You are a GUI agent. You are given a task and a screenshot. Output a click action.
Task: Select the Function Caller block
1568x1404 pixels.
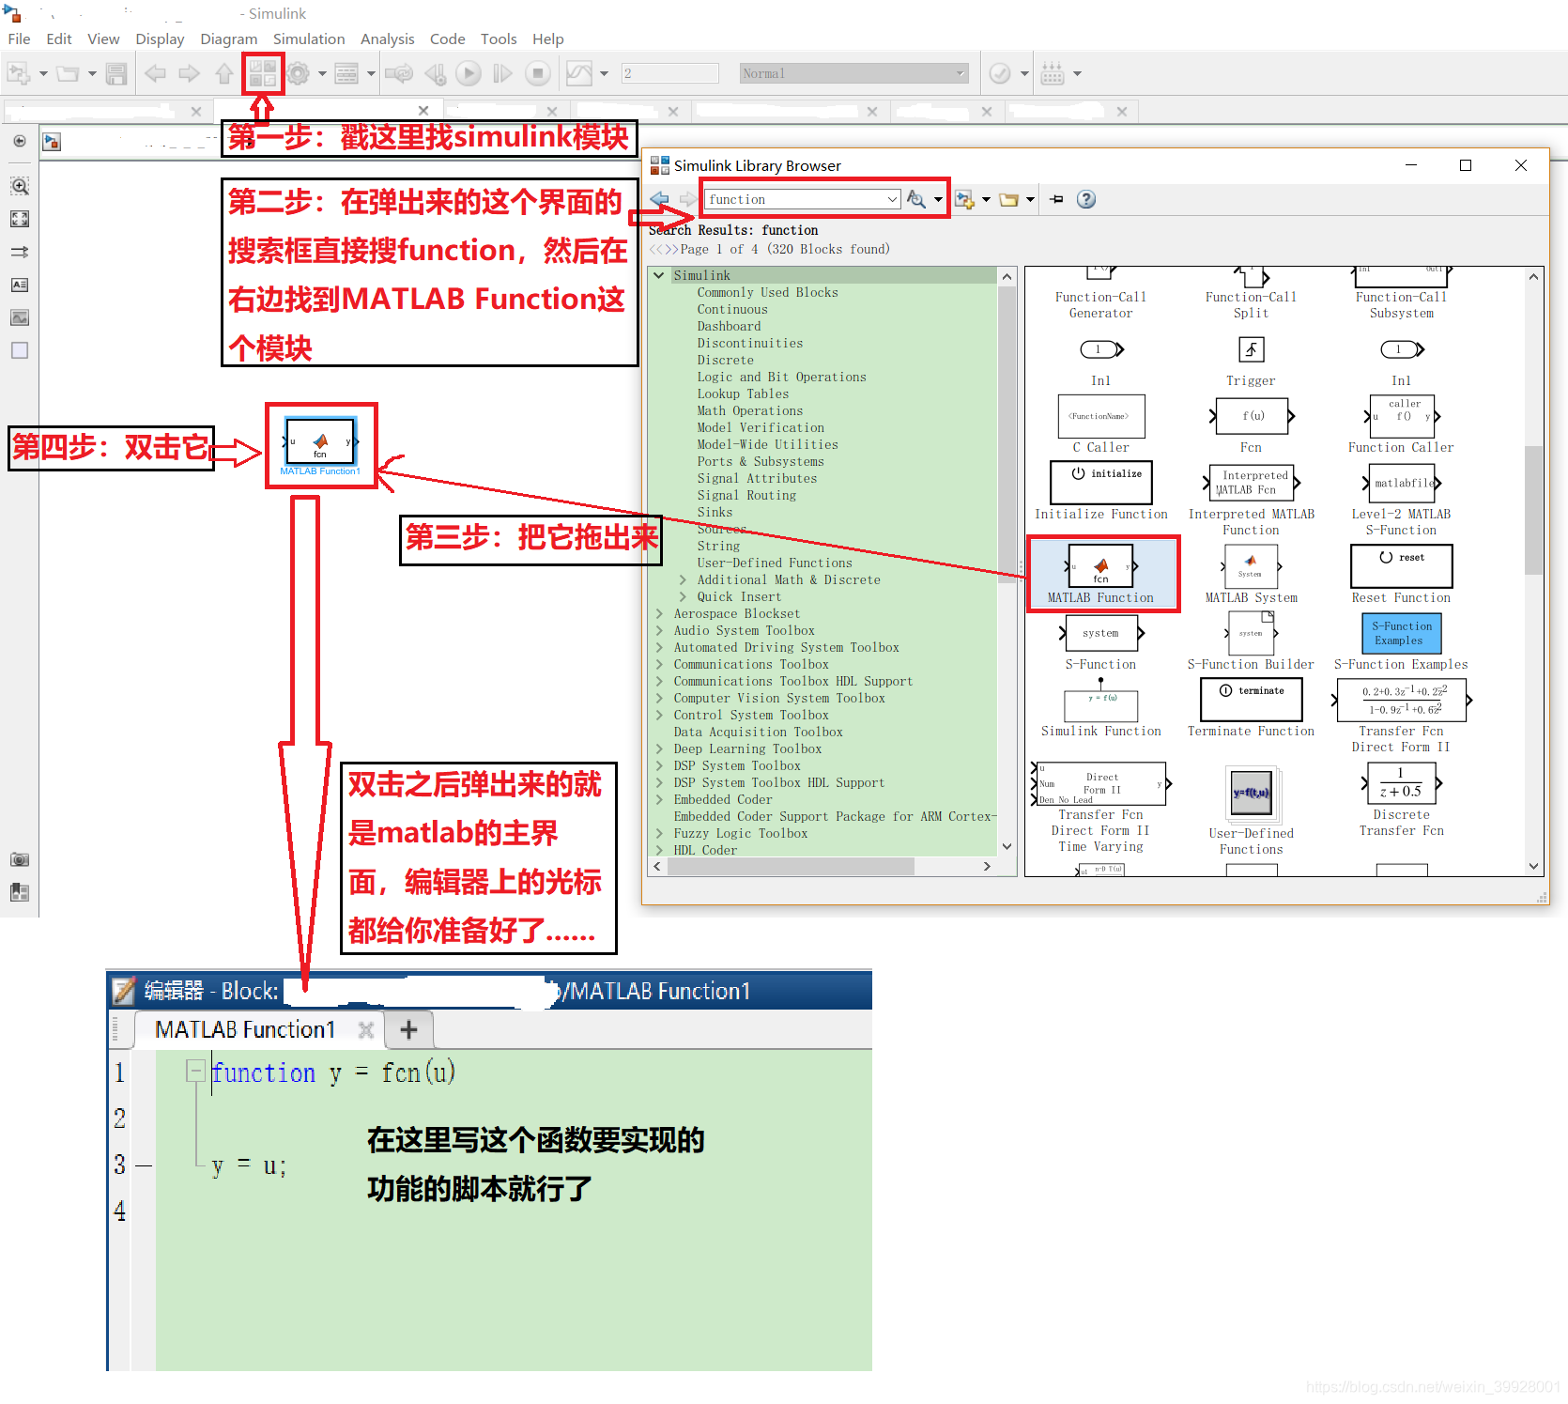pos(1401,424)
